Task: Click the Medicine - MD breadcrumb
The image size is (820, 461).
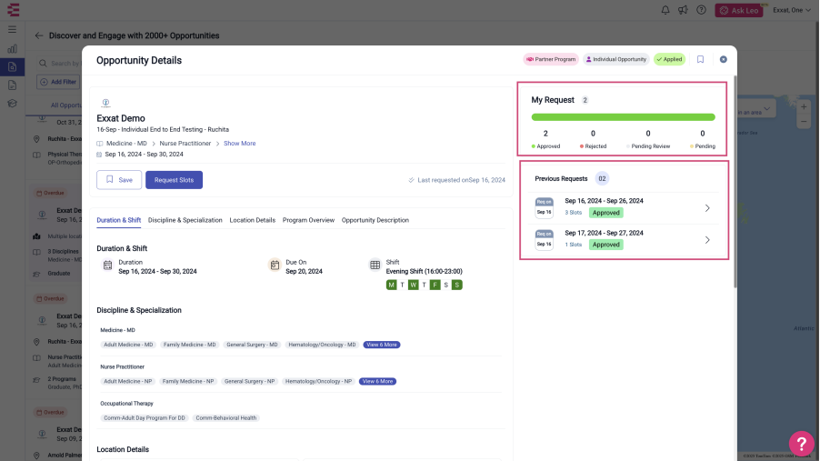Action: click(126, 144)
